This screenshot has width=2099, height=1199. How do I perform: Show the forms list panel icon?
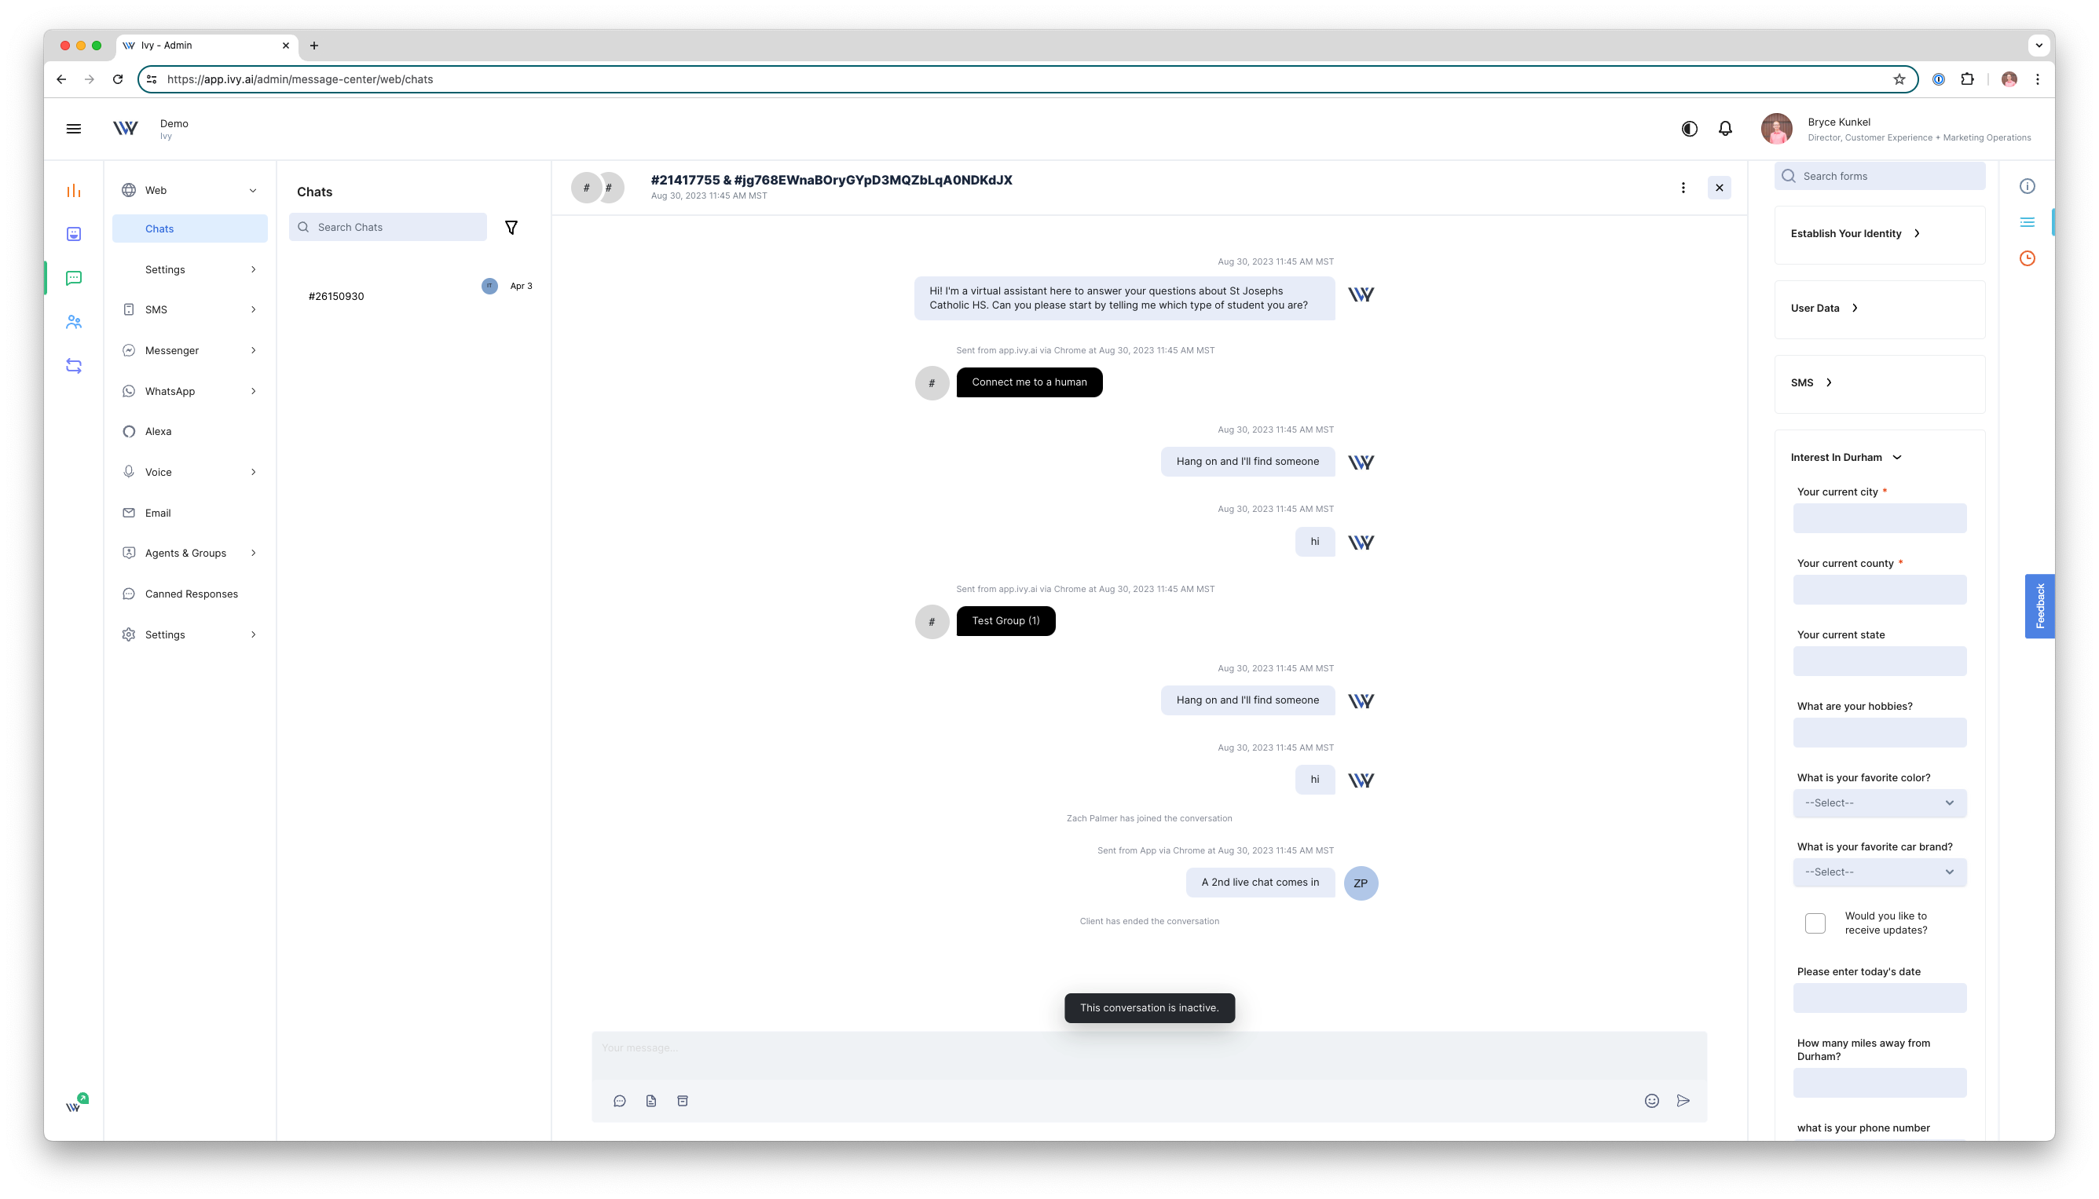point(2028,222)
